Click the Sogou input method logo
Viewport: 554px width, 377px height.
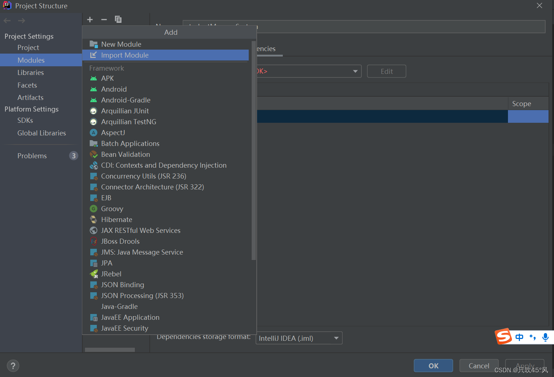coord(503,336)
